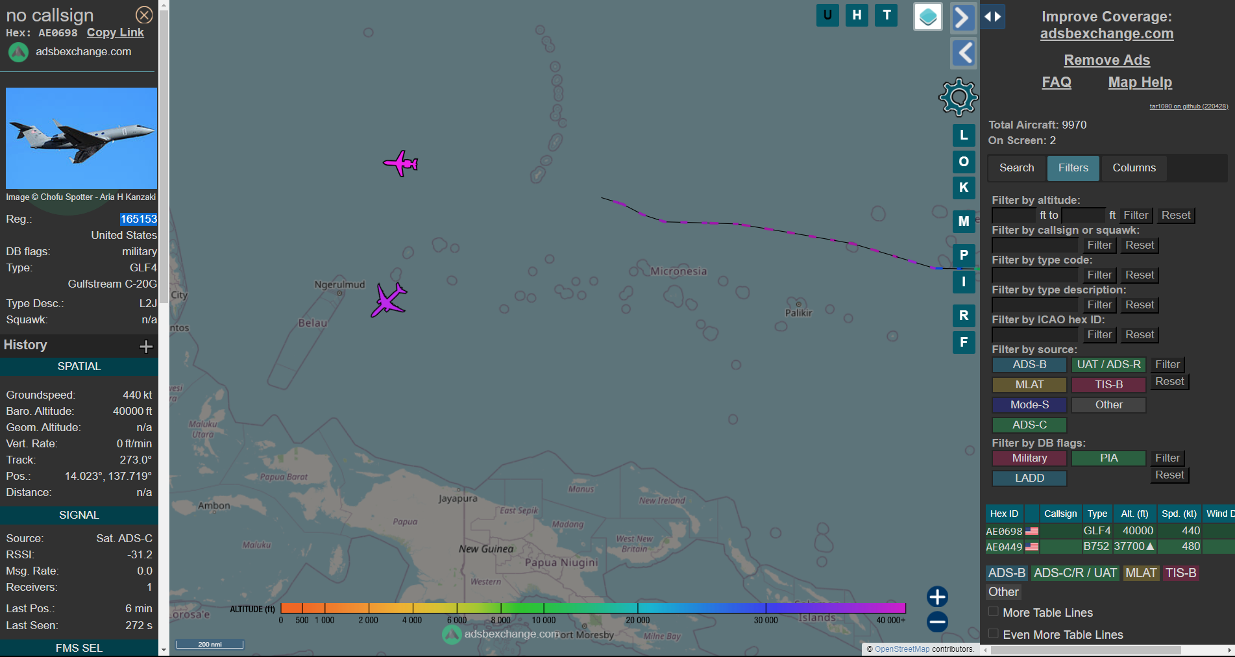Screen dimensions: 1235x657
Task: Click the M map button
Action: click(964, 221)
